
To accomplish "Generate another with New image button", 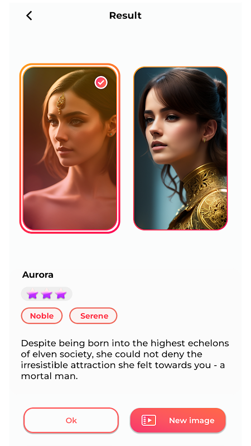I will pyautogui.click(x=178, y=420).
